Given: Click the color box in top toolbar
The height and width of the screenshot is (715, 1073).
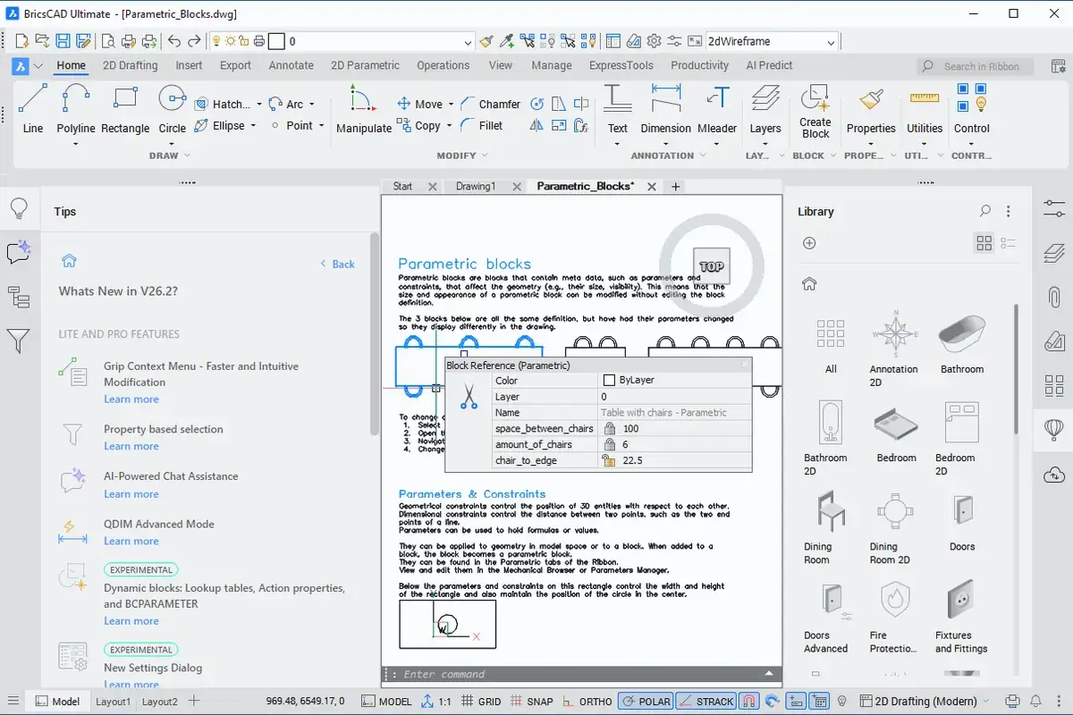Looking at the screenshot, I should [276, 41].
